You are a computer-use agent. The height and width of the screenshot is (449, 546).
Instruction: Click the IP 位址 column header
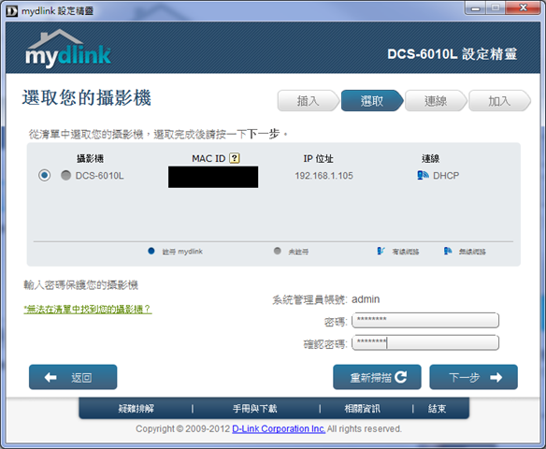coord(318,158)
